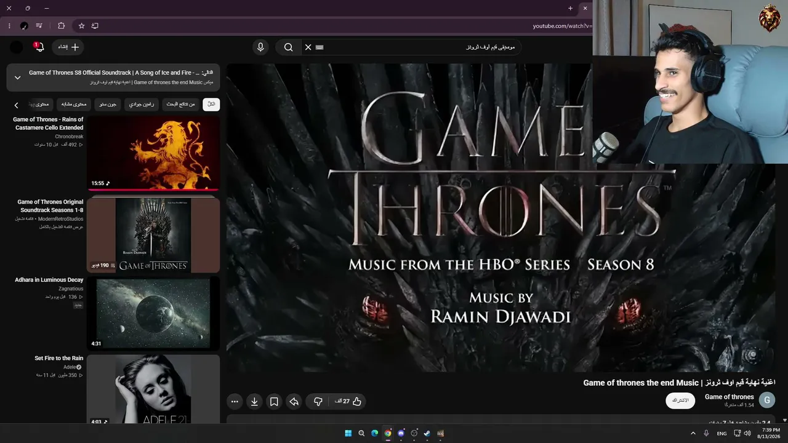Advance the filter chips with the arrow
The image size is (788, 443).
[17, 105]
